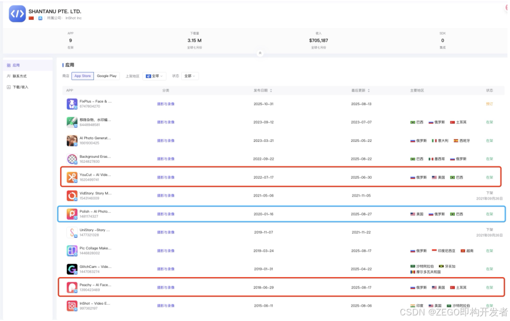This screenshot has height=321, width=510.
Task: Click 摄影与录像 category in Polish row
Action: point(166,214)
